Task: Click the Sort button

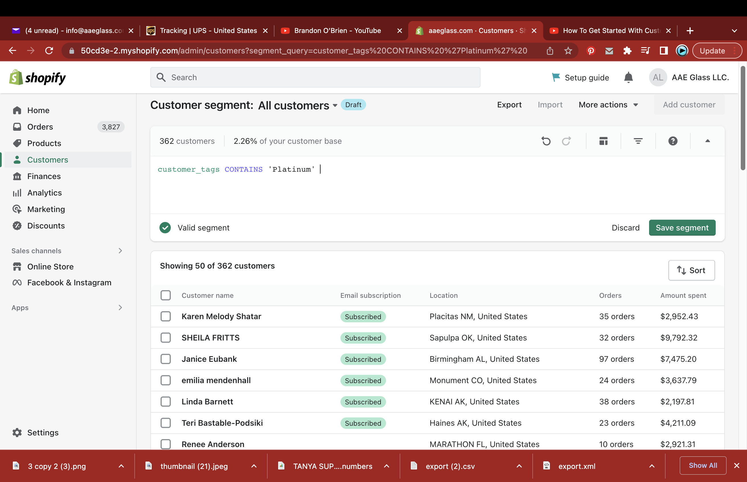Action: coord(691,270)
